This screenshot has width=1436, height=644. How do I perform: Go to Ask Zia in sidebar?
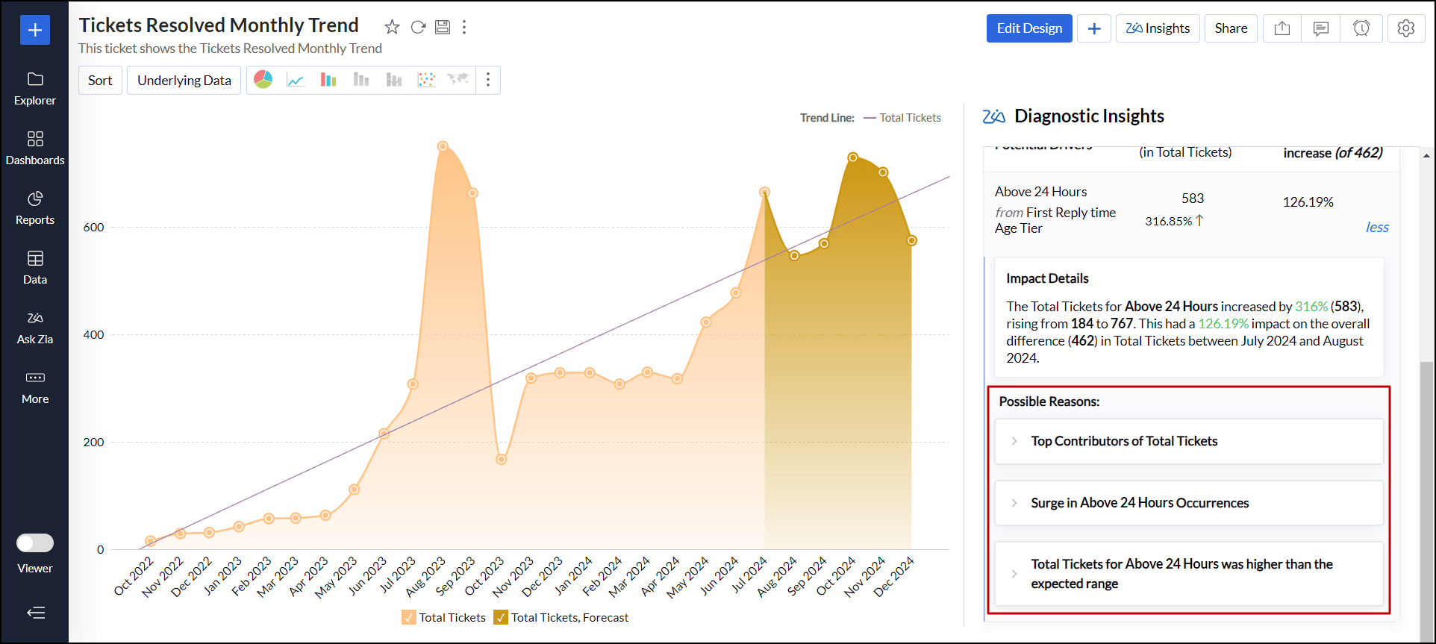pyautogui.click(x=35, y=327)
